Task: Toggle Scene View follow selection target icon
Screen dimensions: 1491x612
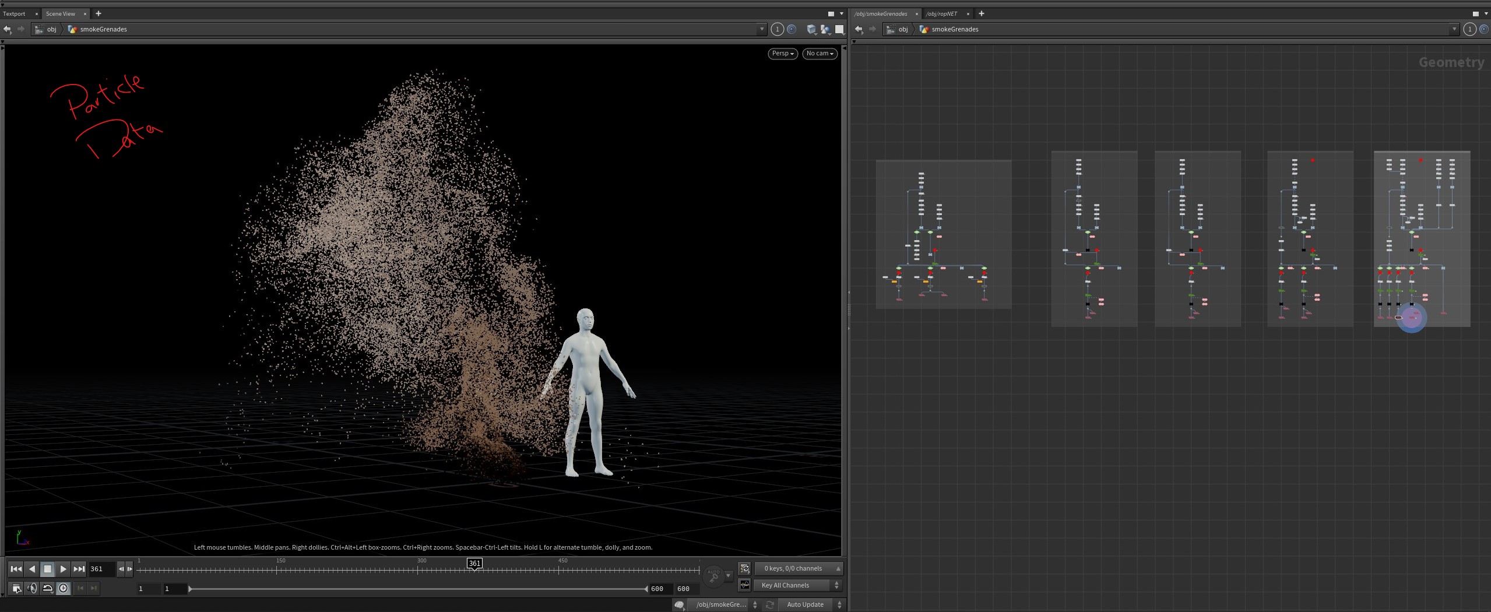Action: (792, 29)
